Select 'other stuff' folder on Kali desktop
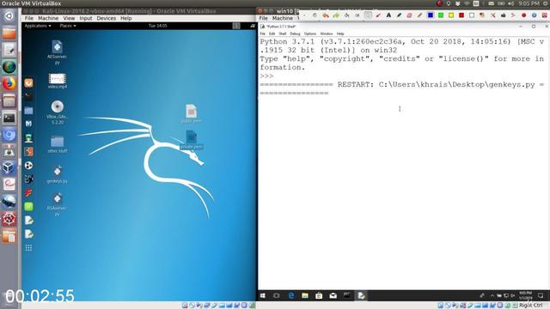This screenshot has height=309, width=550. pyautogui.click(x=58, y=144)
